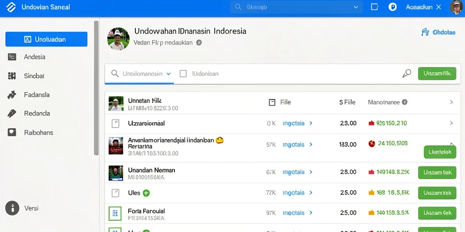Viewport: 465px width, 232px height.
Task: Expand the top search bar dropdown arrow
Action: coord(356,7)
